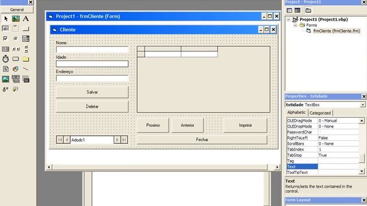Image resolution: width=367 pixels, height=206 pixels.
Task: Click the Anterior button
Action: click(x=188, y=125)
